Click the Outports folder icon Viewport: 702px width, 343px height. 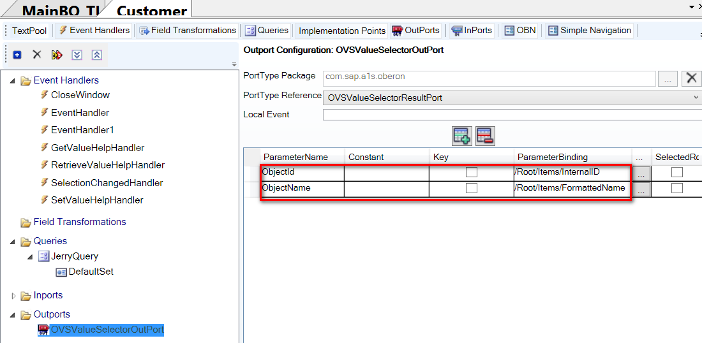pyautogui.click(x=26, y=315)
